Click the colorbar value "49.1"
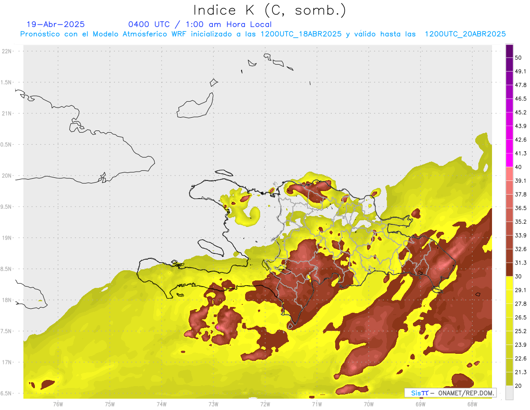Screen dimensions: 530x410 tap(521, 71)
